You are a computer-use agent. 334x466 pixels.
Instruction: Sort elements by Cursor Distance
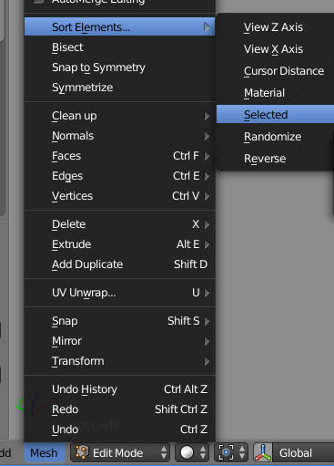[275, 71]
